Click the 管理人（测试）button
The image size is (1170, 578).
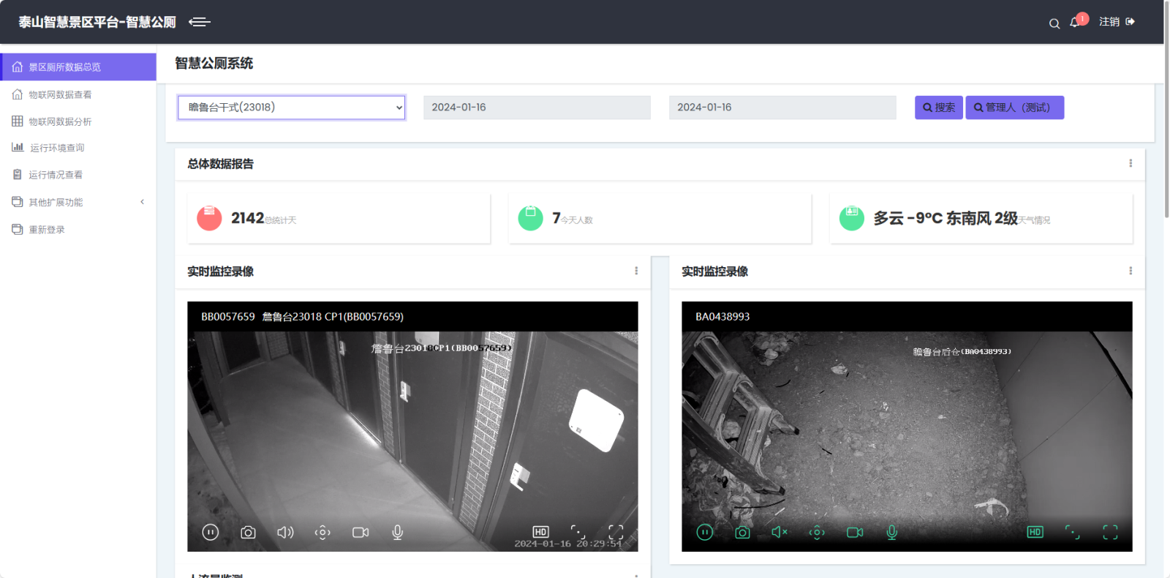point(1015,108)
